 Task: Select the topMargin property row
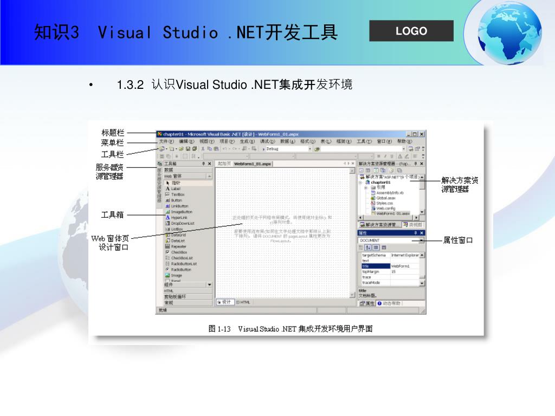coord(390,272)
